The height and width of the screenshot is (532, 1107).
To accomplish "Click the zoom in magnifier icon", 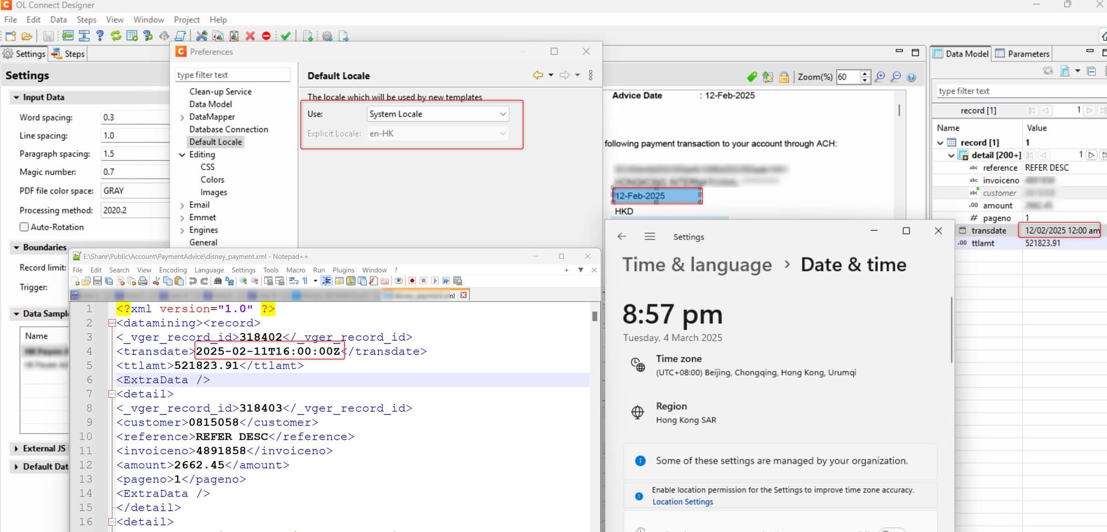I will 880,77.
